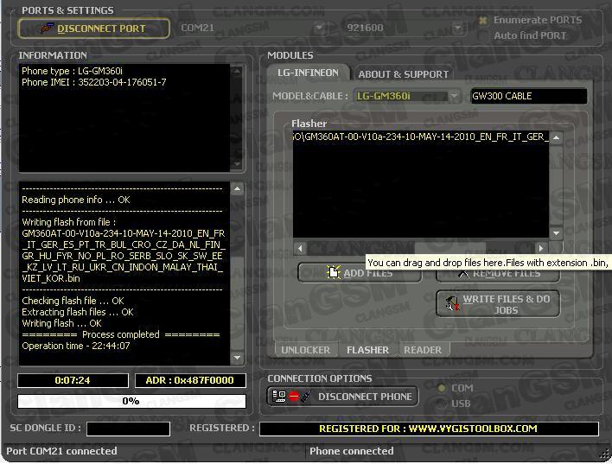Click the Remove Files icon
This screenshot has height=464, width=612.
(x=462, y=274)
